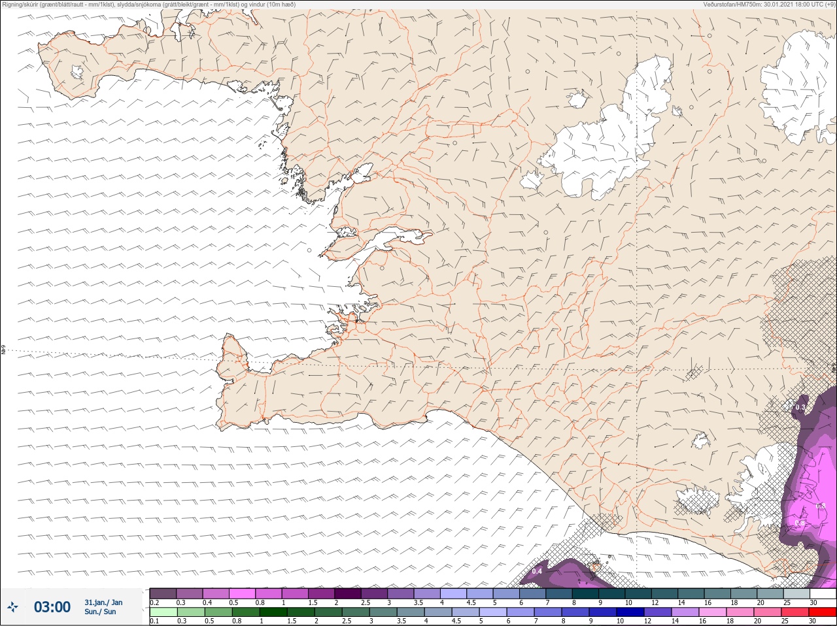Screen dimensions: 837x626
Task: Click the '0.2' label in upper legend row
Action: coord(154,602)
